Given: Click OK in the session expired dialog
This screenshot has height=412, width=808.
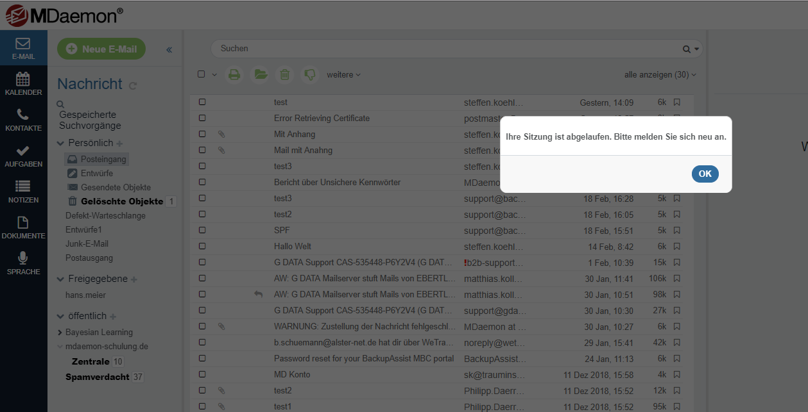Looking at the screenshot, I should (705, 174).
